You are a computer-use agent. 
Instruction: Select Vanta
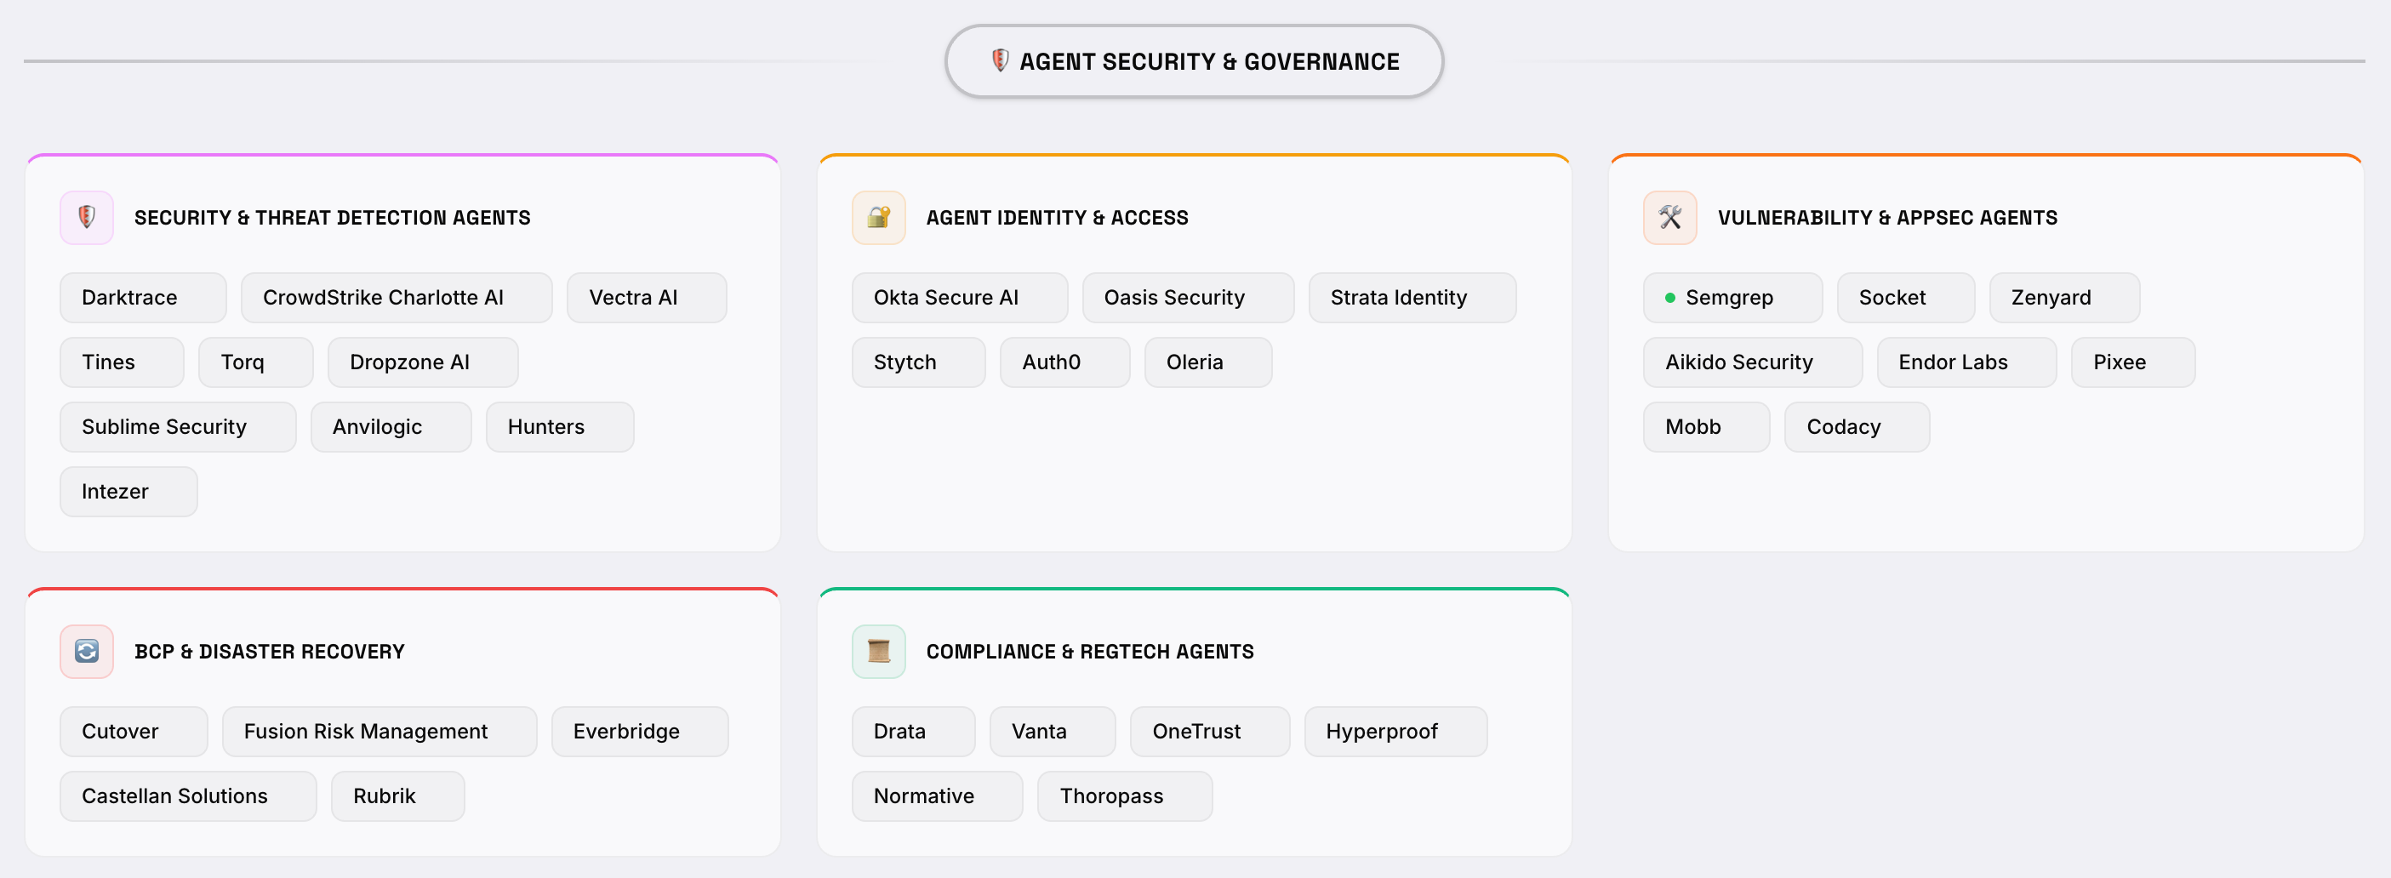(1053, 733)
